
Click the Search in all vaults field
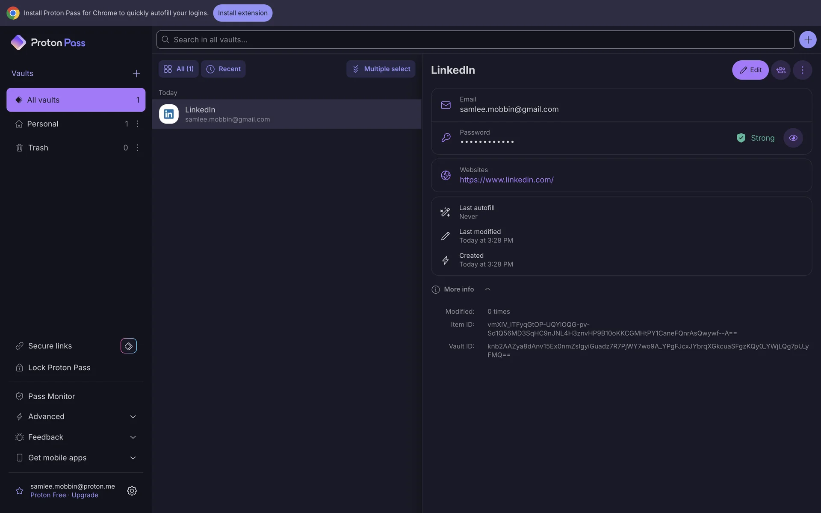(475, 40)
